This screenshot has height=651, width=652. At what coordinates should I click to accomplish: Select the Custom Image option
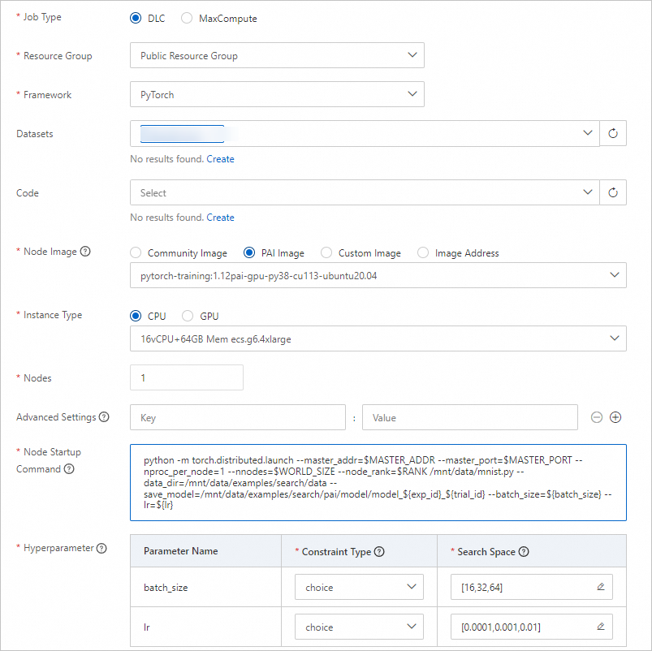click(326, 253)
